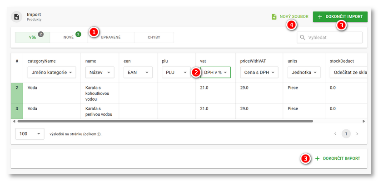
Task: Open the 100 results-per-page dropdown
Action: click(x=30, y=134)
